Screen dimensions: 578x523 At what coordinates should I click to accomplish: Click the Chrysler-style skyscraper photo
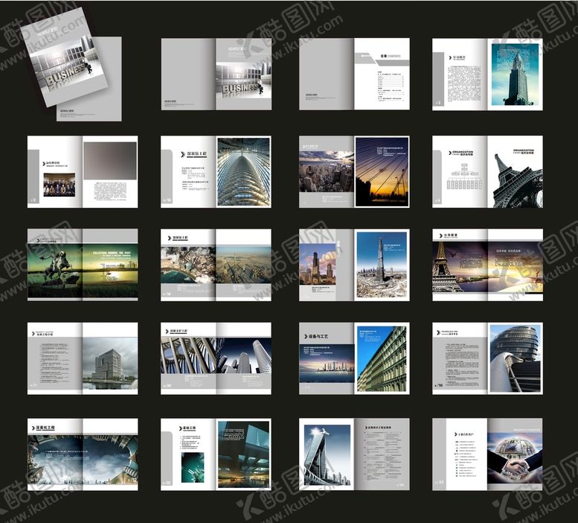click(515, 74)
